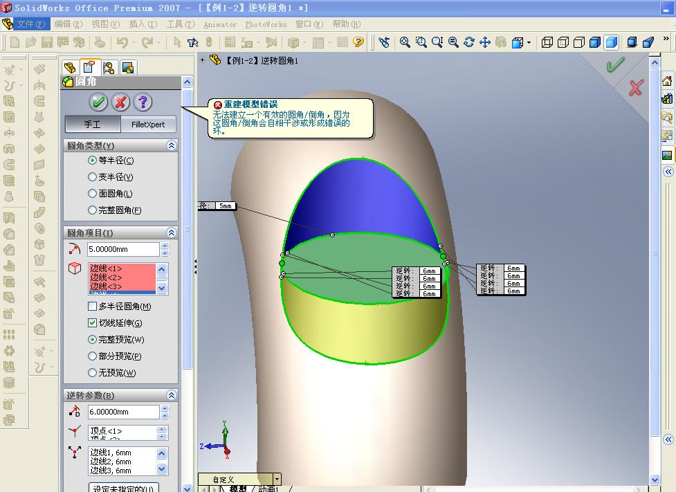Open the FeatureManager design tree tab

point(70,67)
